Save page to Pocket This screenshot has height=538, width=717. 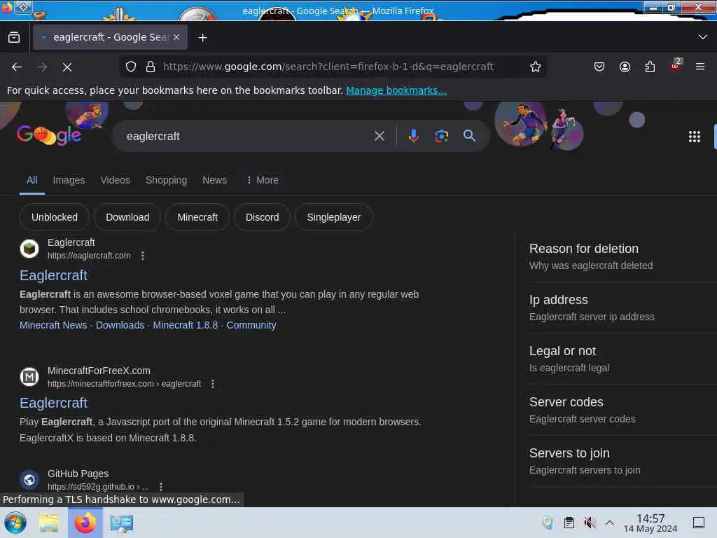pos(599,67)
